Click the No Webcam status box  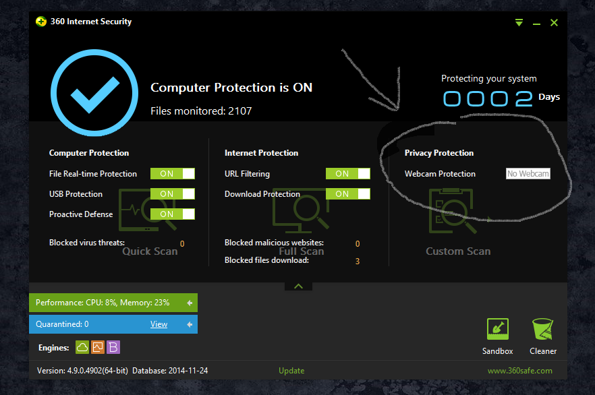click(528, 174)
